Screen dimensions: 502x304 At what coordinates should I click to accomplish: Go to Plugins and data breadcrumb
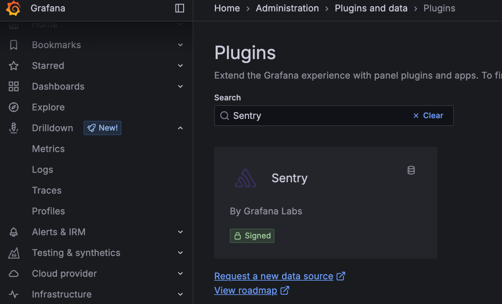[x=371, y=8]
